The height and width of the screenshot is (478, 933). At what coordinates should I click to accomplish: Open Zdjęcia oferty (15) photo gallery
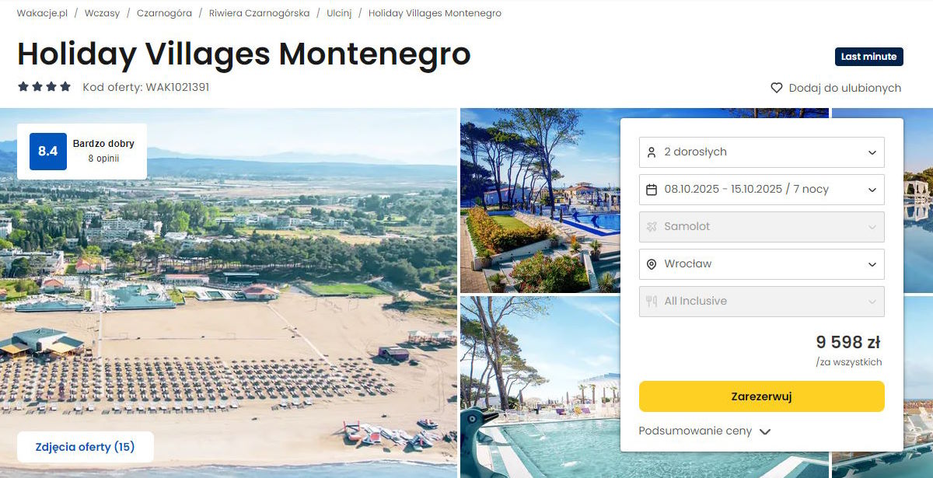tap(85, 447)
